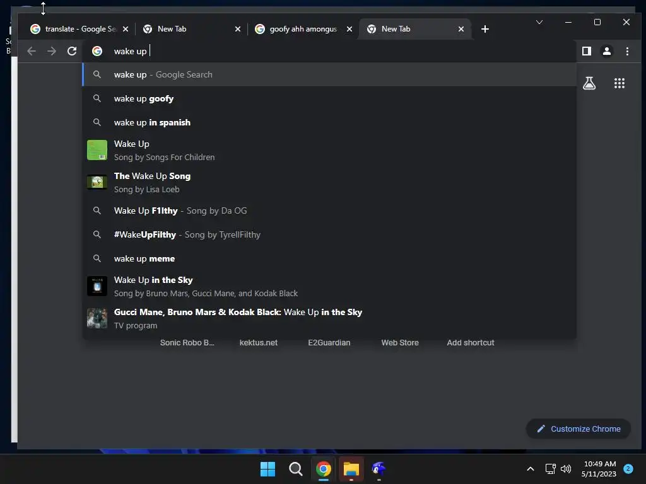
Task: Click the Wake Up green album thumbnail
Action: point(97,150)
